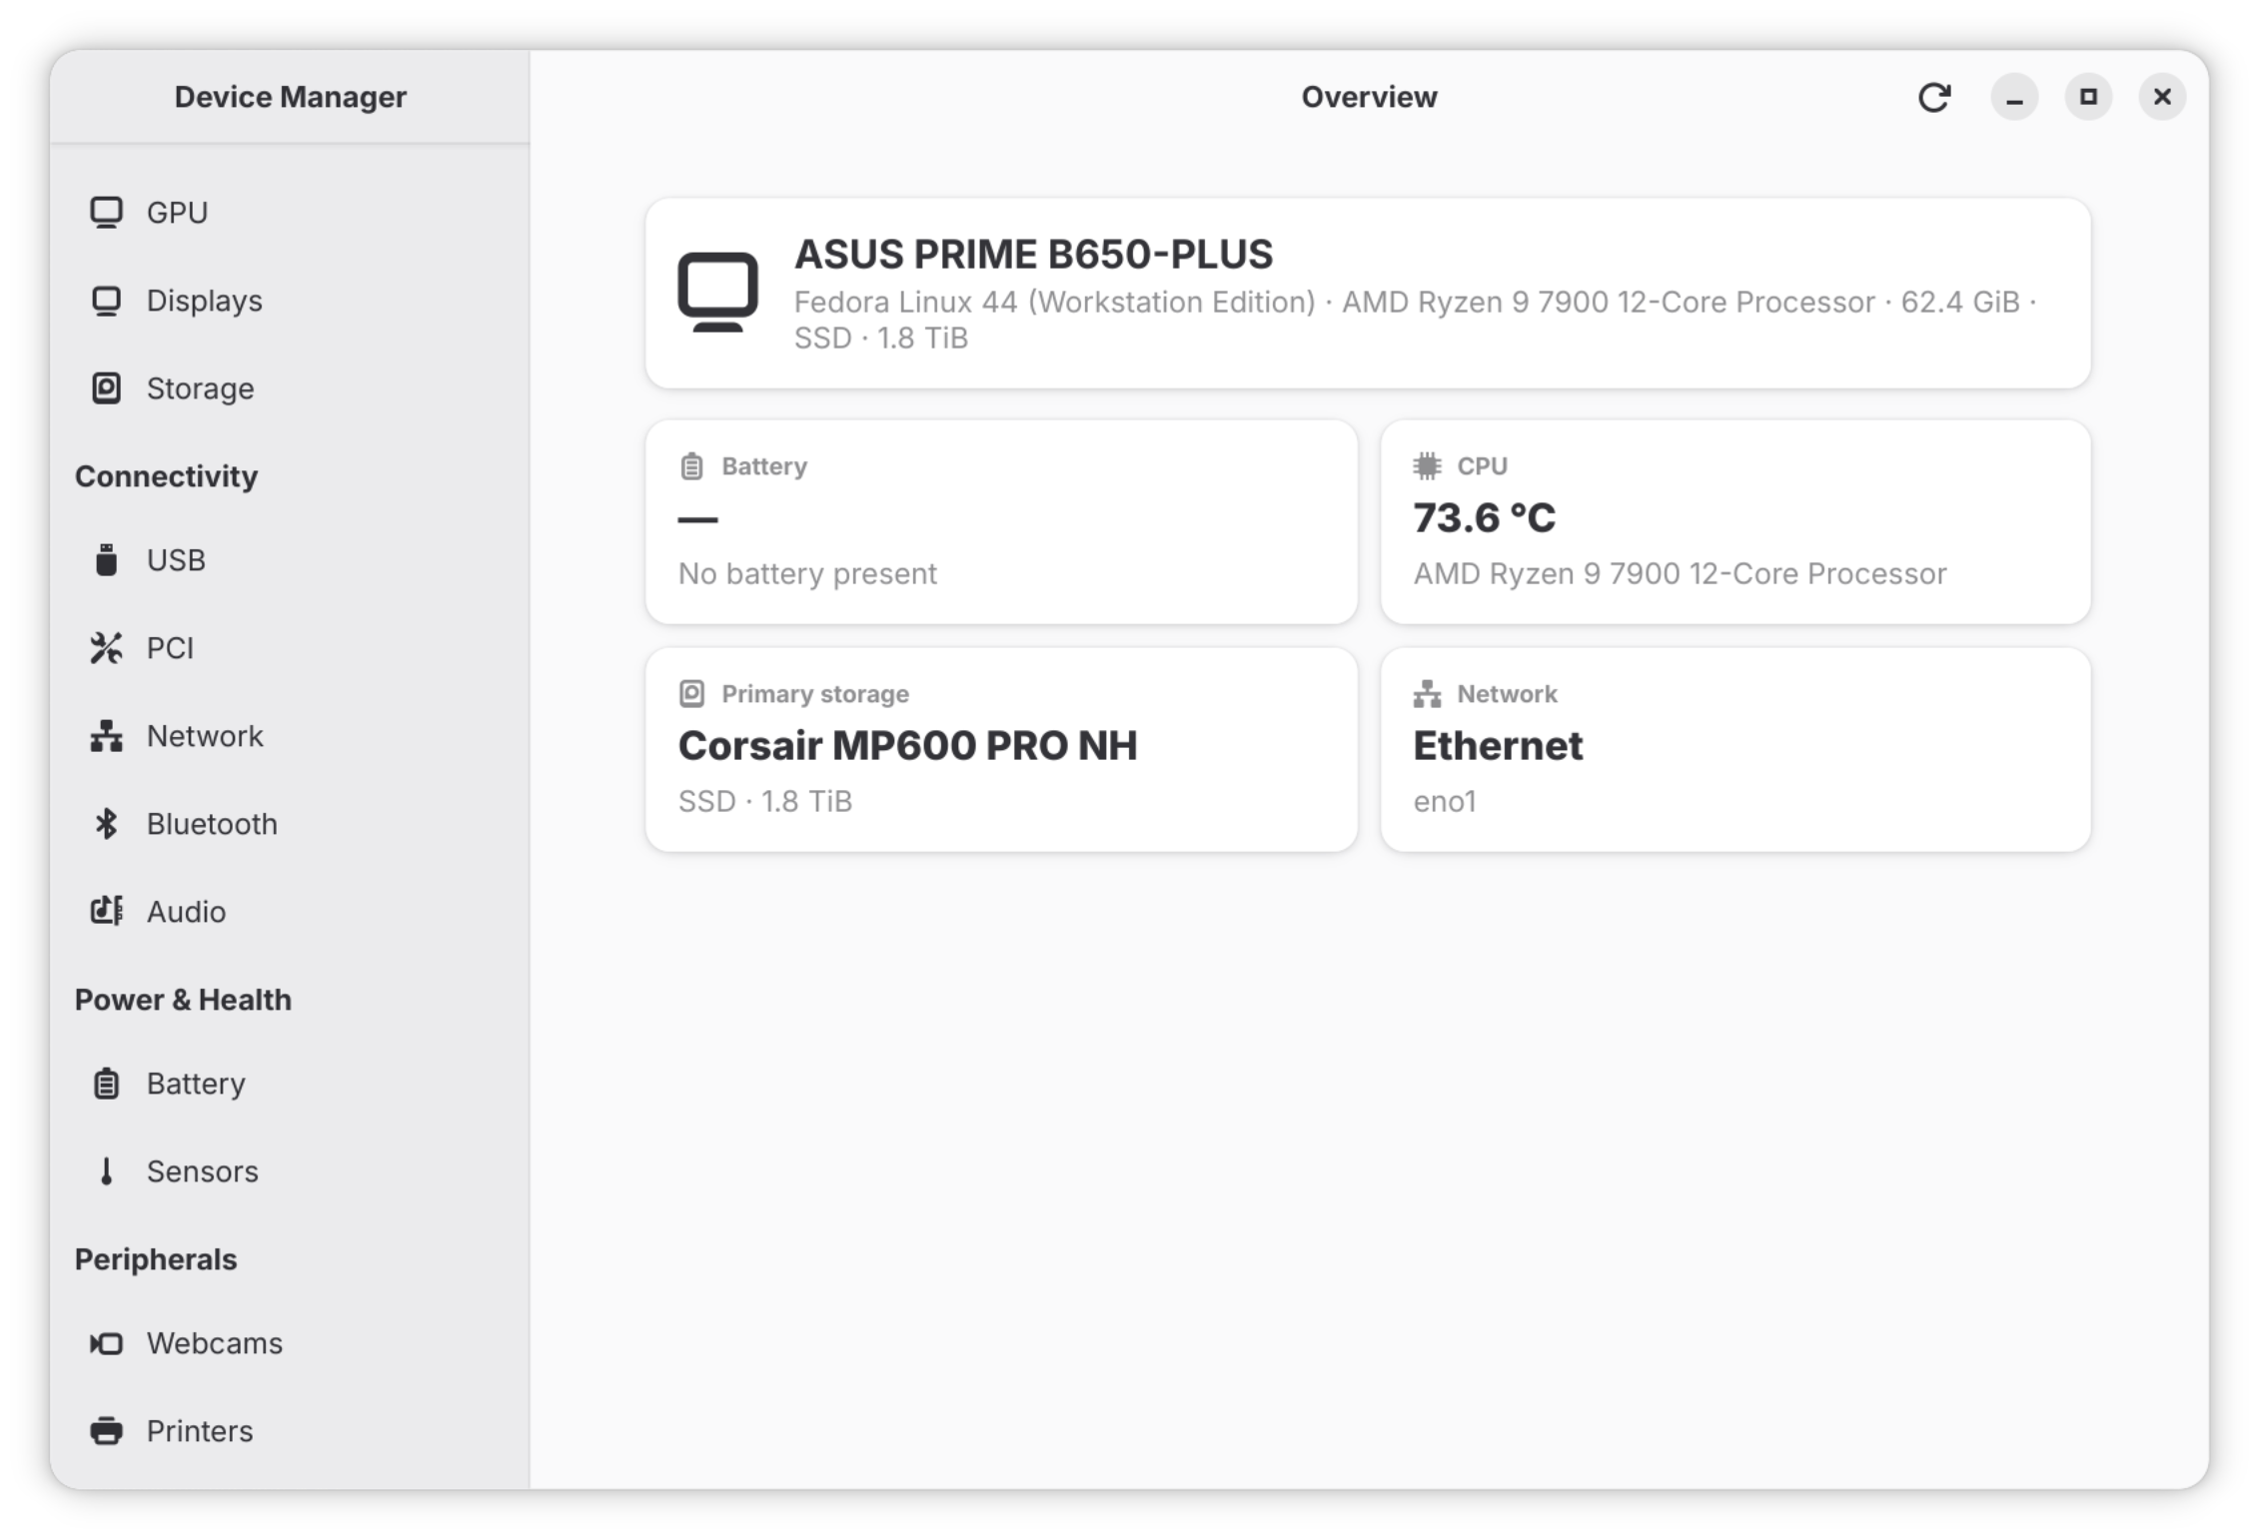
Task: Click the battery icon on the Battery card
Action: click(x=691, y=466)
